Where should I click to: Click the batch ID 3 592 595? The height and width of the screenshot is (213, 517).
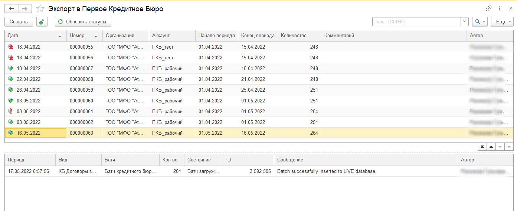[x=249, y=171]
